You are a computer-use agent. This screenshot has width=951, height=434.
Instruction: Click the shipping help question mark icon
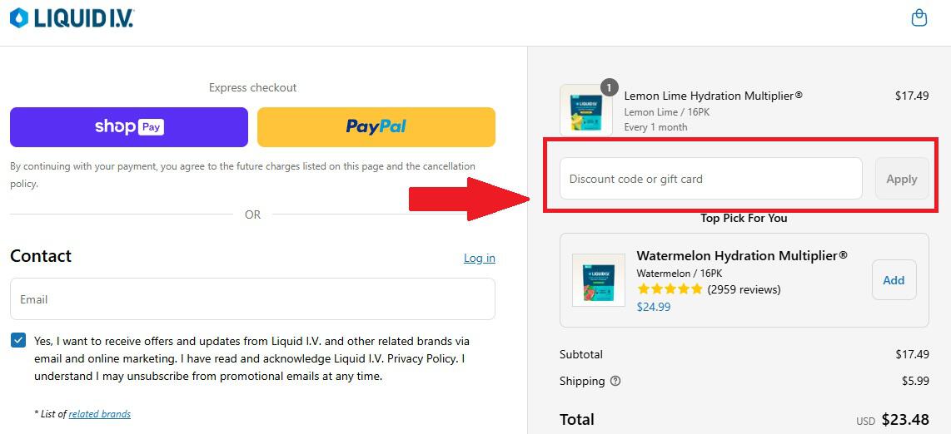click(615, 381)
